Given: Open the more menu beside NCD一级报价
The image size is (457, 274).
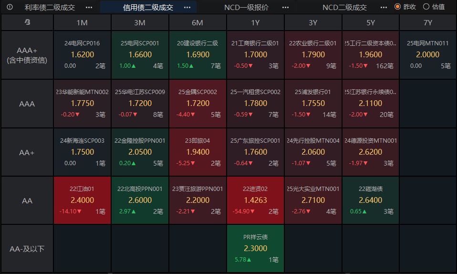Looking at the screenshot, I should click(x=285, y=7).
